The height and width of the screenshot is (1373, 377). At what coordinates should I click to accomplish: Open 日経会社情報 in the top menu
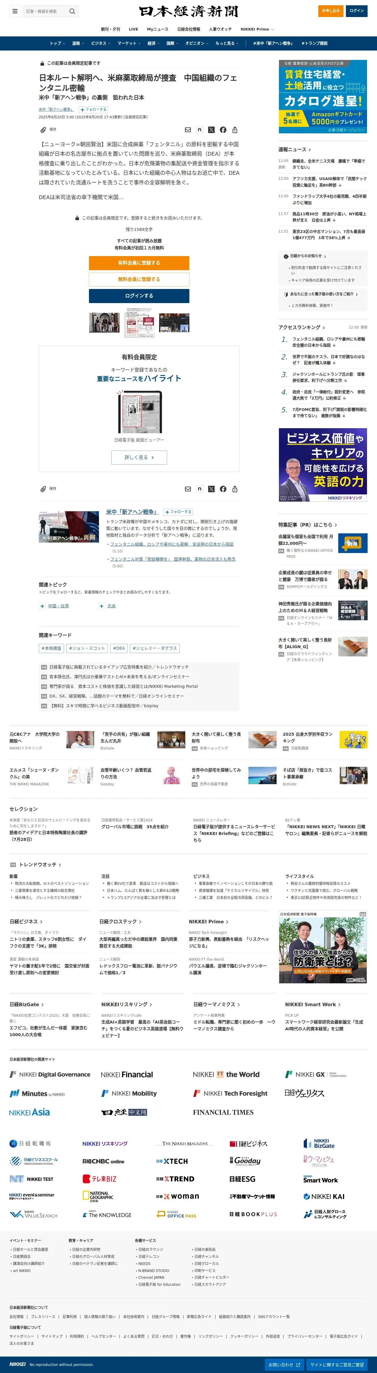pos(188,29)
